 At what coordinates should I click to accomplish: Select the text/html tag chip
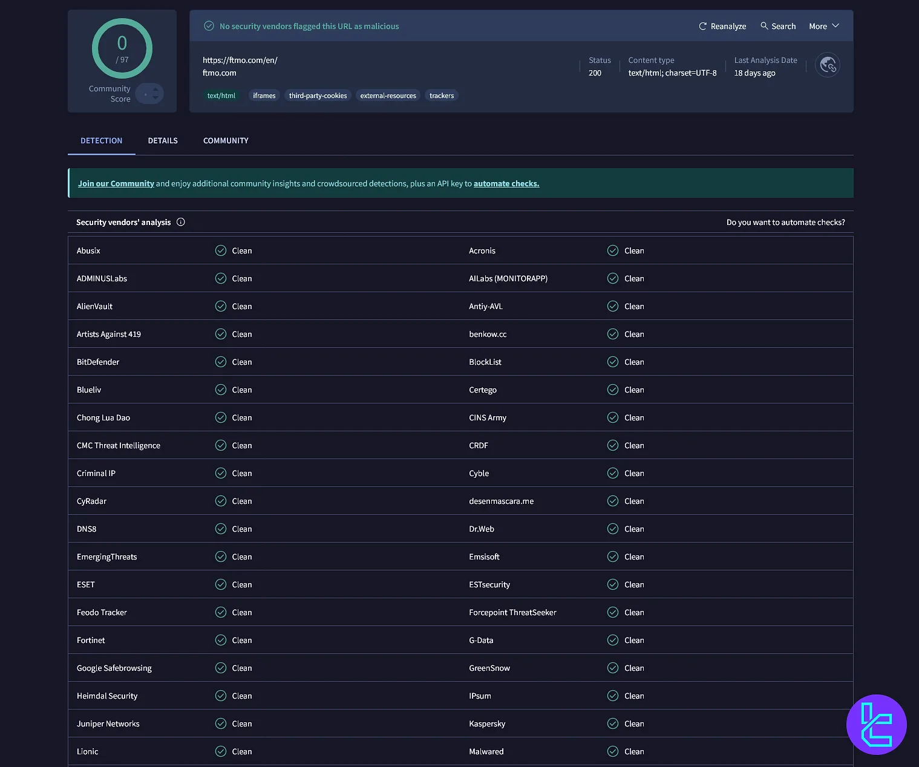tap(221, 95)
